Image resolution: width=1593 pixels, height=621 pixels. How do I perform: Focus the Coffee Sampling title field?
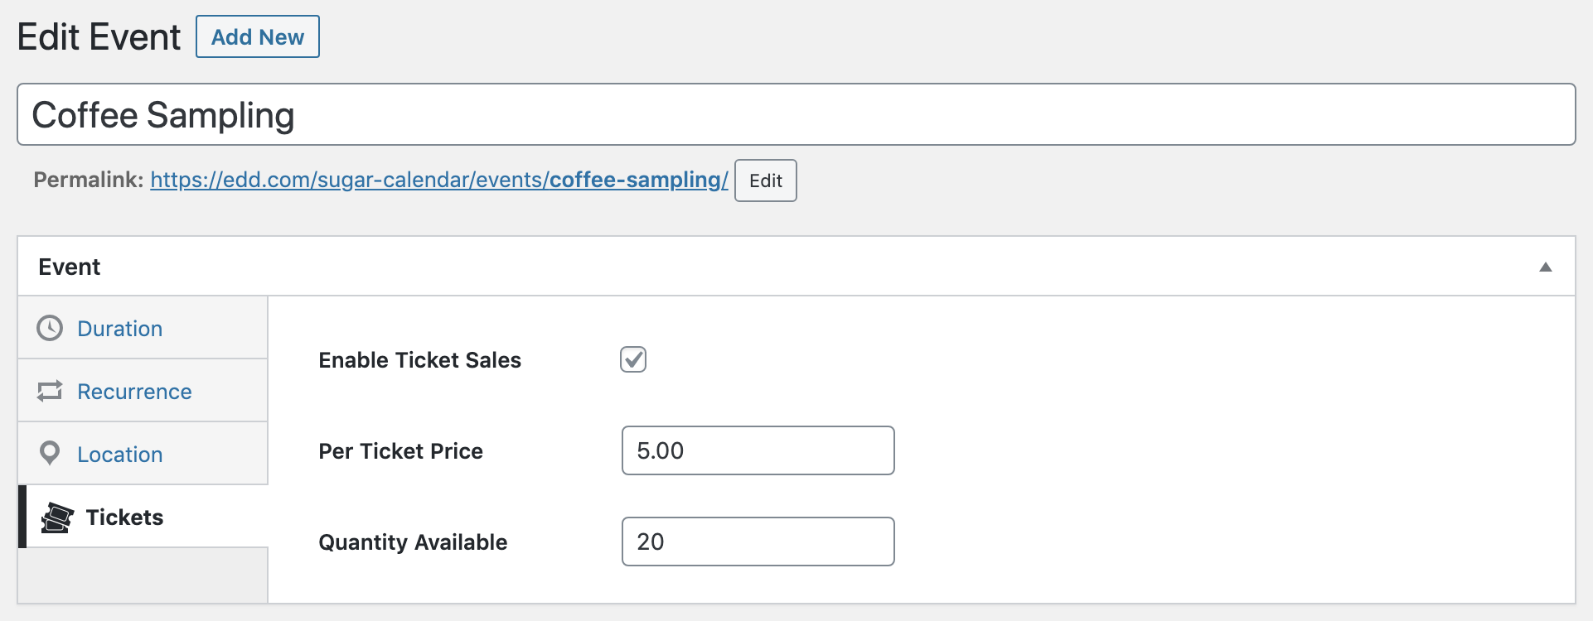pos(796,114)
